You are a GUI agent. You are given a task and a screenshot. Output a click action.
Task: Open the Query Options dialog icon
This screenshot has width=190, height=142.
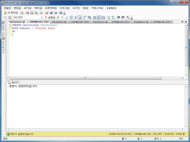coord(75,18)
